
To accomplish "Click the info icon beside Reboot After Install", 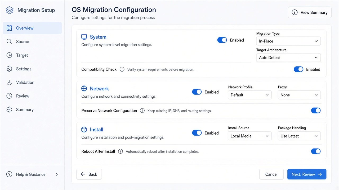I will click(121, 151).
